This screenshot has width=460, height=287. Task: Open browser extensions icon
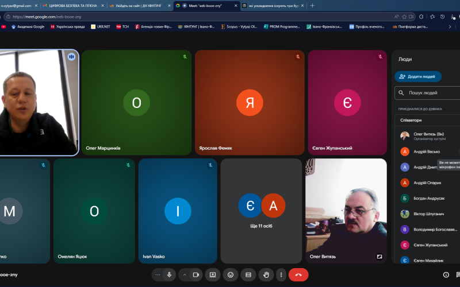421,17
